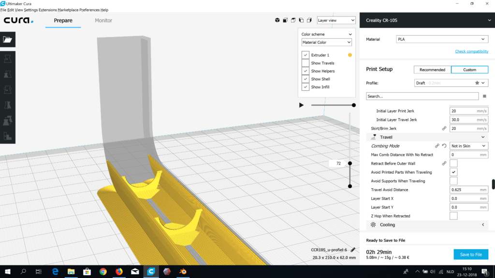This screenshot has height=278, width=495.
Task: Click the Travel Avoid Distance field
Action: tap(469, 190)
